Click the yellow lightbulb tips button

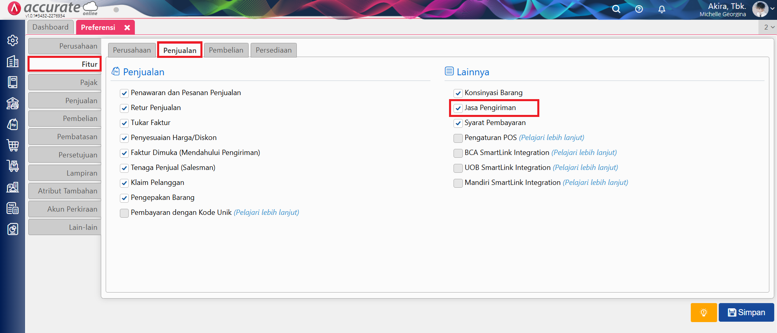point(703,312)
